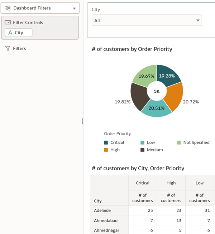Select the High orange pie slice
Screen dimensions: 215x234
tap(174, 96)
